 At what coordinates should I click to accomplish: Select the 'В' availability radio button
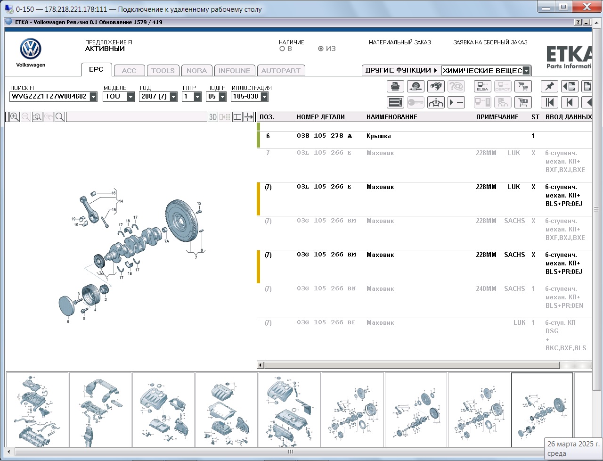[282, 49]
